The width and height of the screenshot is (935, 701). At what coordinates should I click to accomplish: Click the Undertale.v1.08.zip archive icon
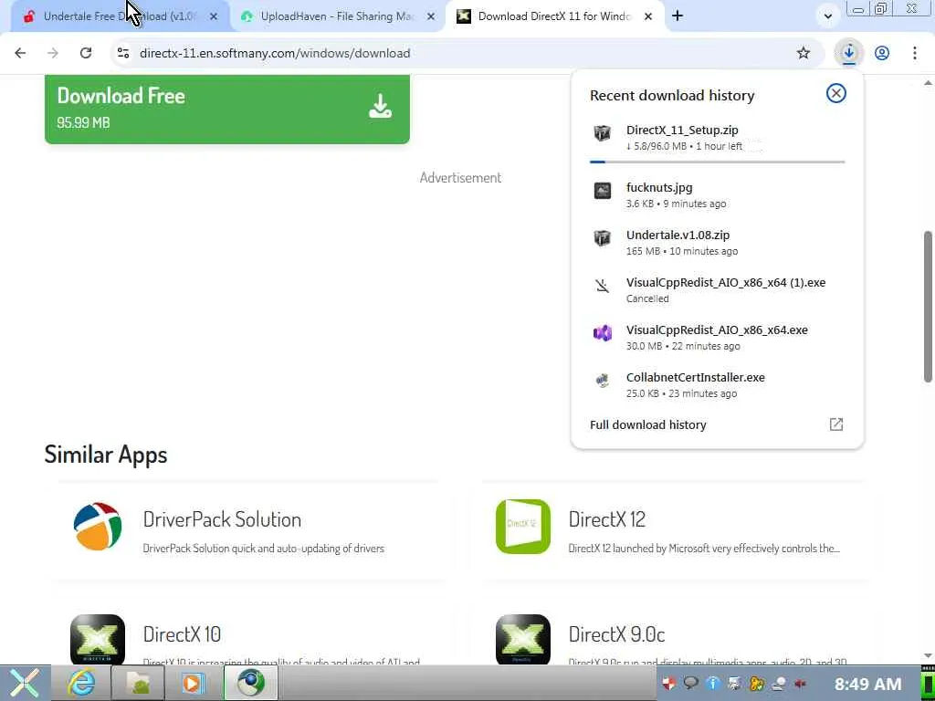603,238
